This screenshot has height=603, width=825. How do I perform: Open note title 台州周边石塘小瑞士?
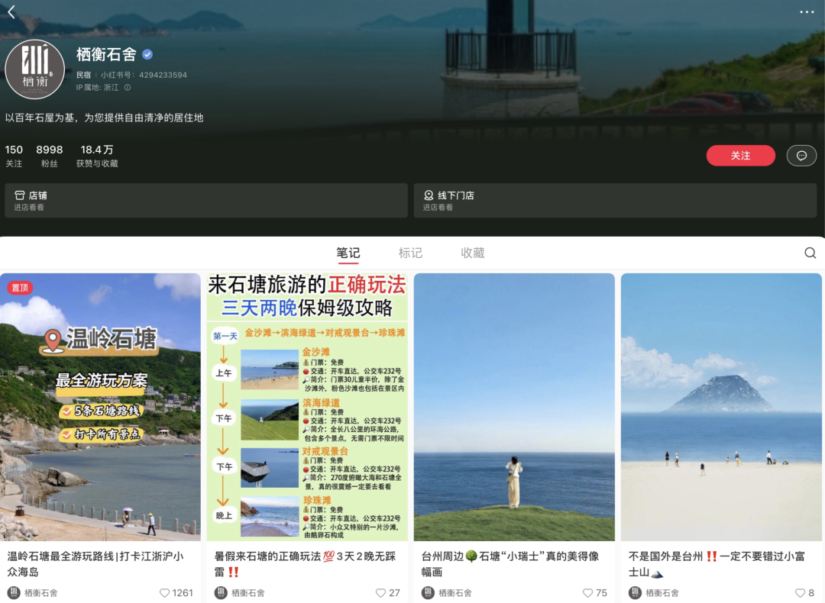tap(510, 563)
